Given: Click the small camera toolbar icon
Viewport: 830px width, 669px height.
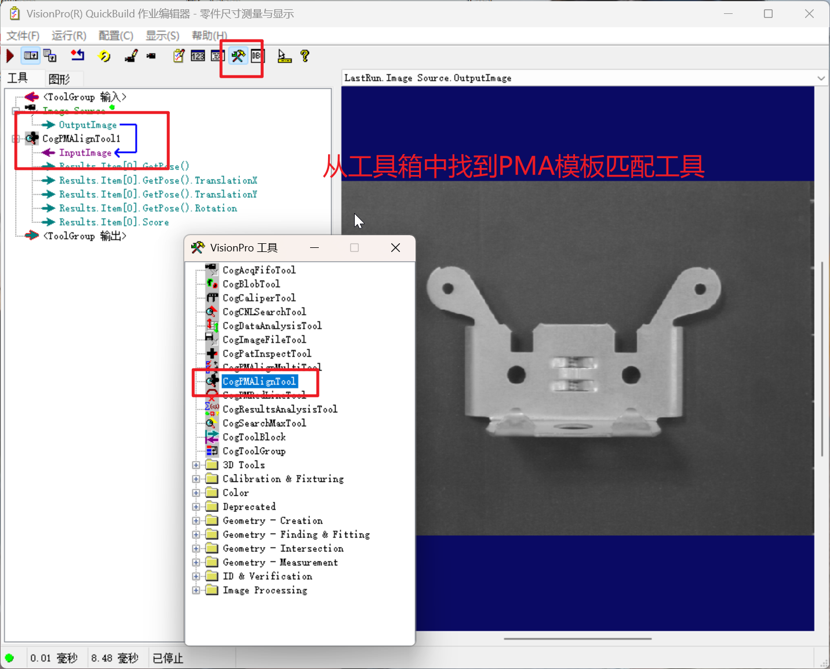Looking at the screenshot, I should [151, 56].
